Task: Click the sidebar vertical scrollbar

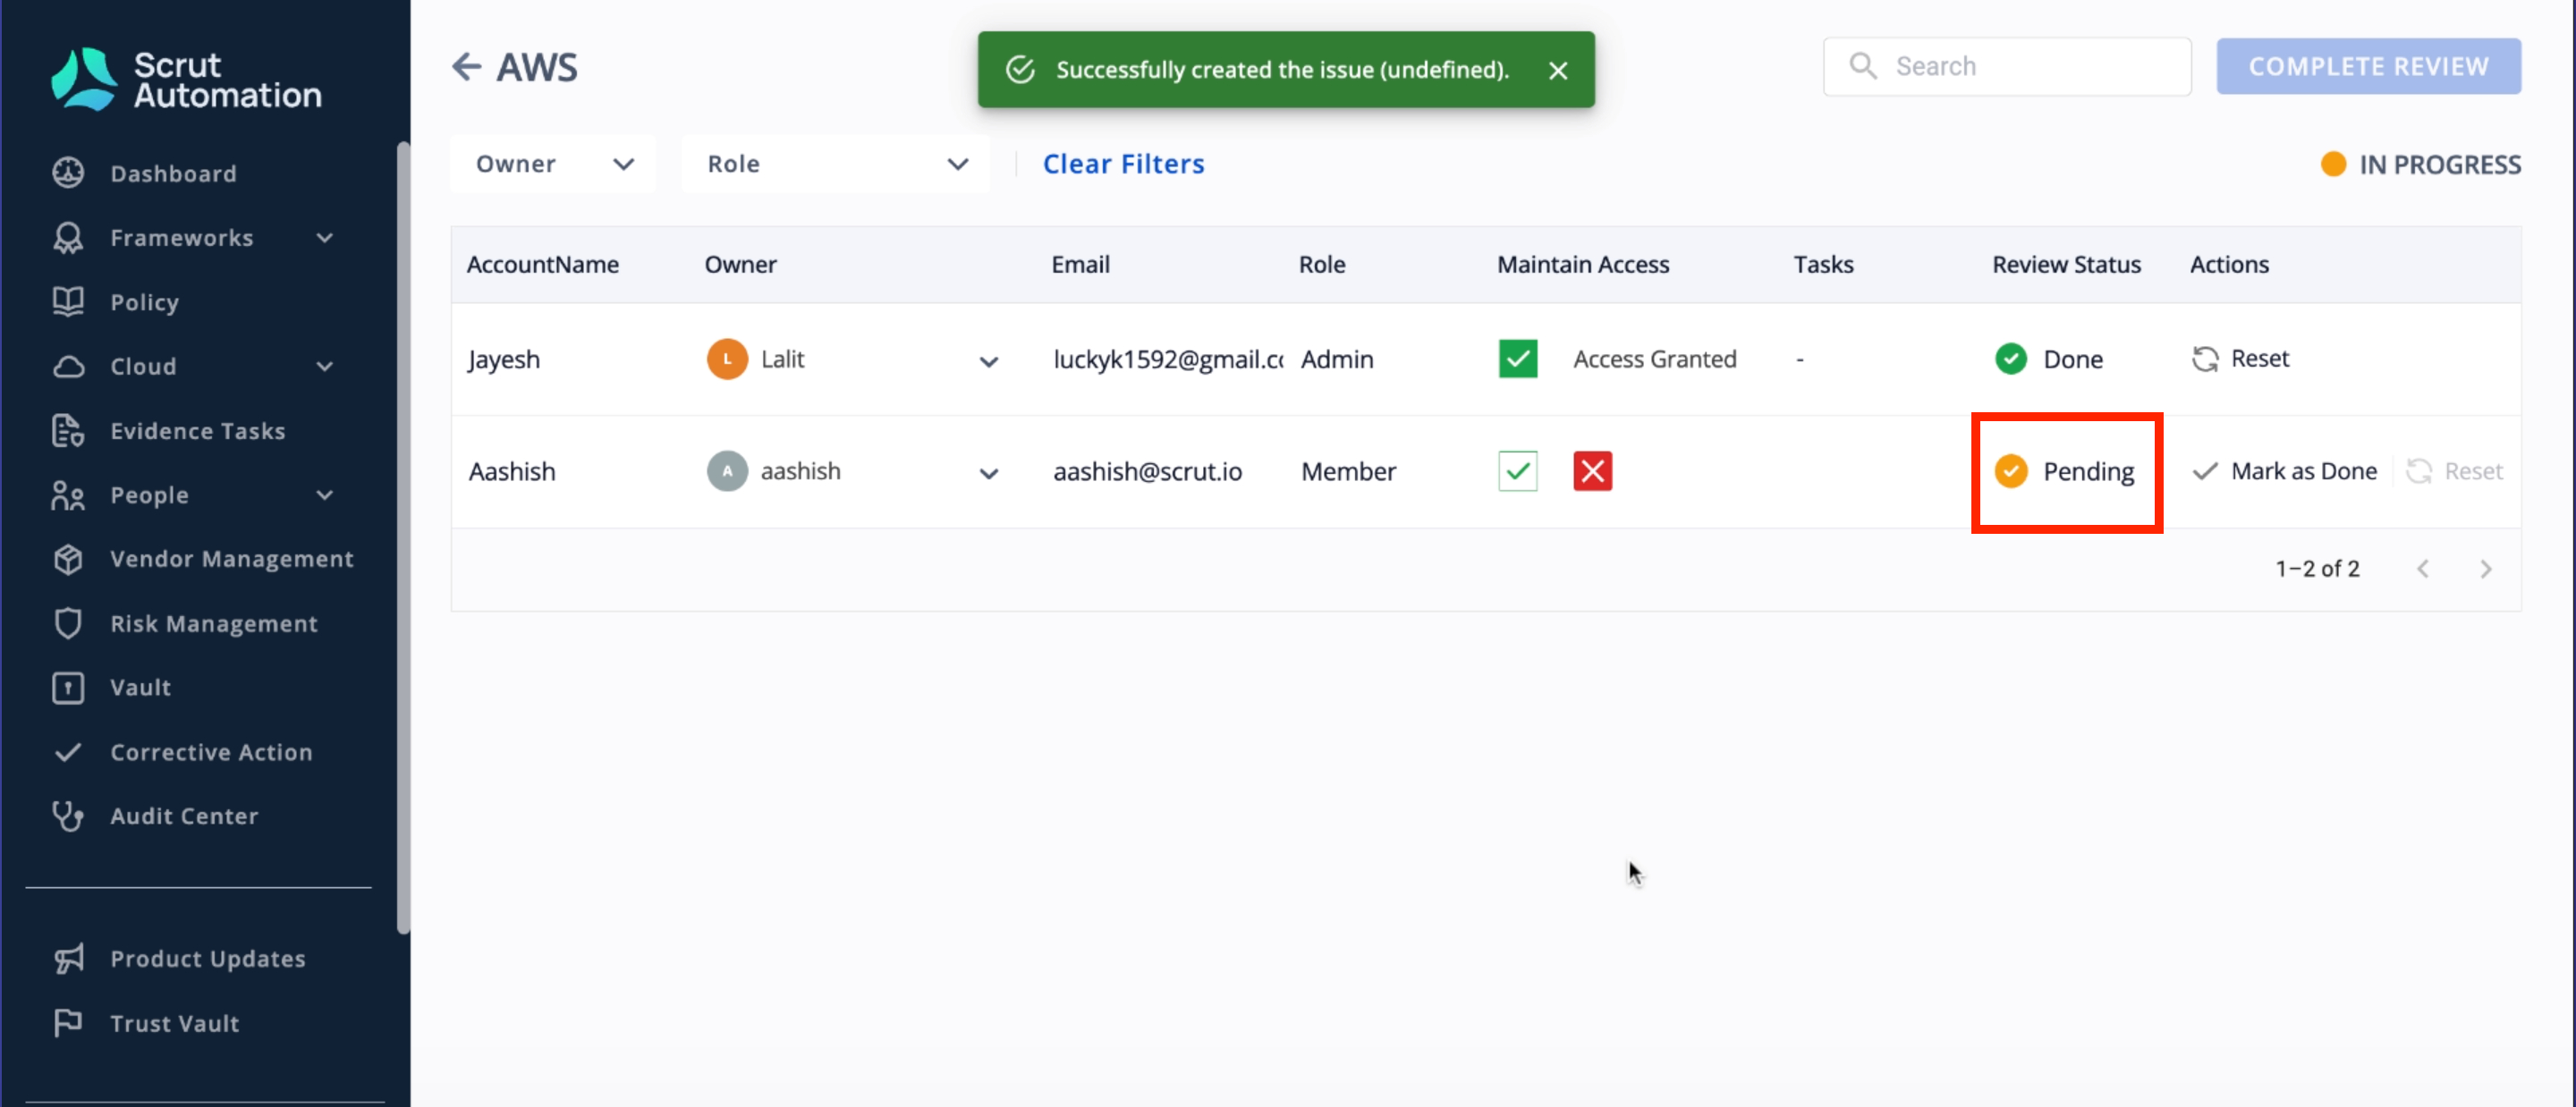Action: click(x=403, y=538)
